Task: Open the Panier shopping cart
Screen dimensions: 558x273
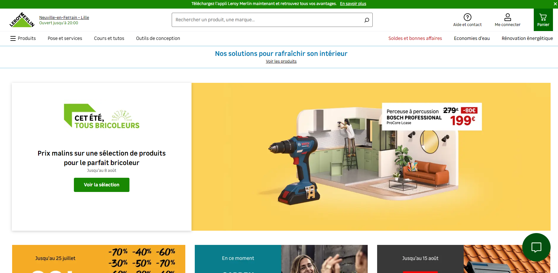Action: click(x=543, y=20)
